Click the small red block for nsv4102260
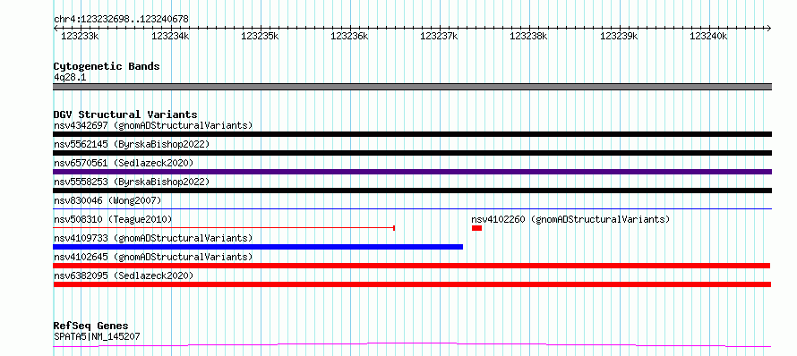Viewport: 797px width, 356px height. 476,228
